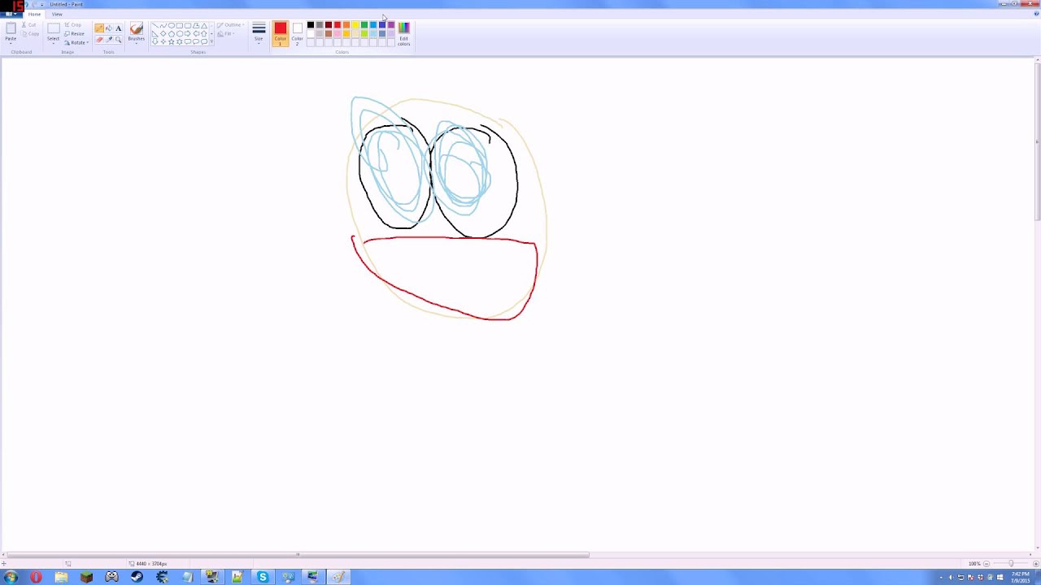Expand the Select dropdown arrow
1041x585 pixels.
53,43
